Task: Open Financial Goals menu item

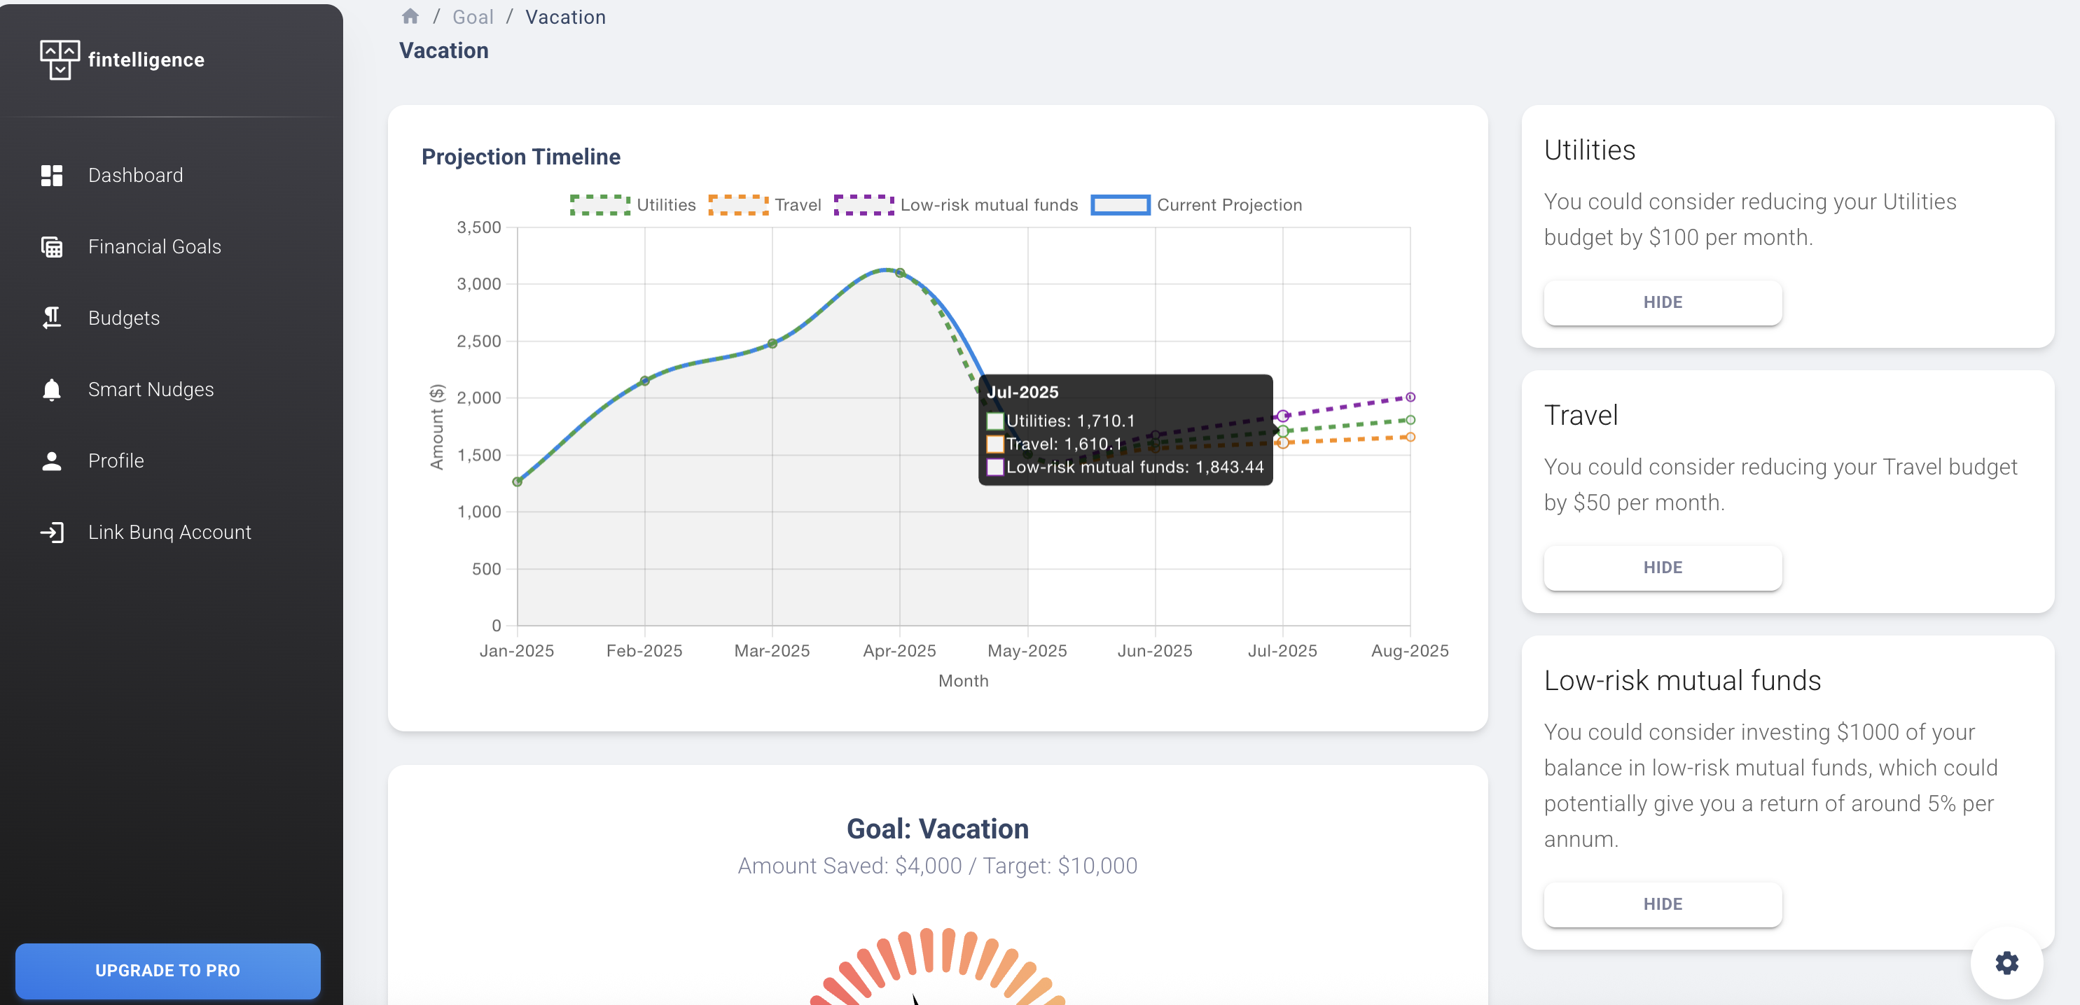Action: click(154, 247)
